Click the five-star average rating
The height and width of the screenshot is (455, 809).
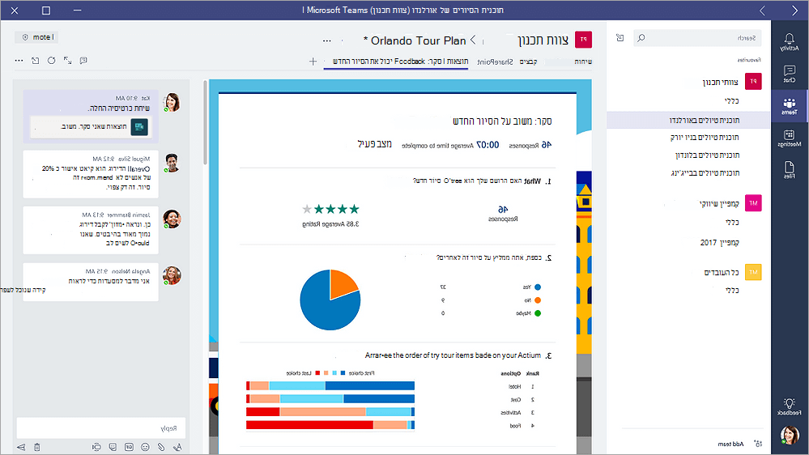pos(330,209)
